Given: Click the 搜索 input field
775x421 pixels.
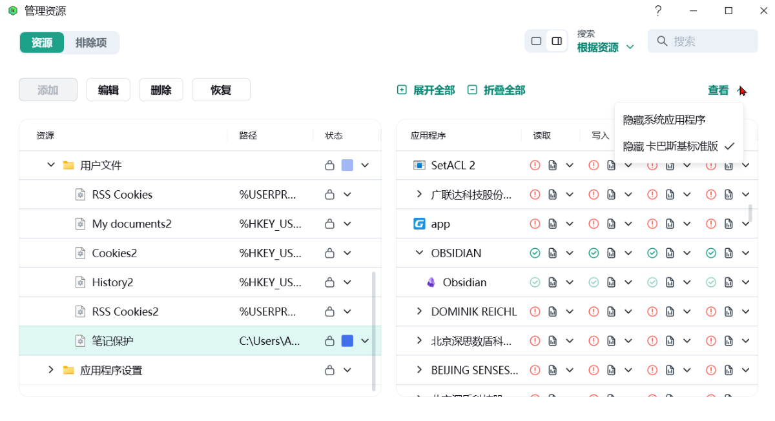Looking at the screenshot, I should pos(710,41).
